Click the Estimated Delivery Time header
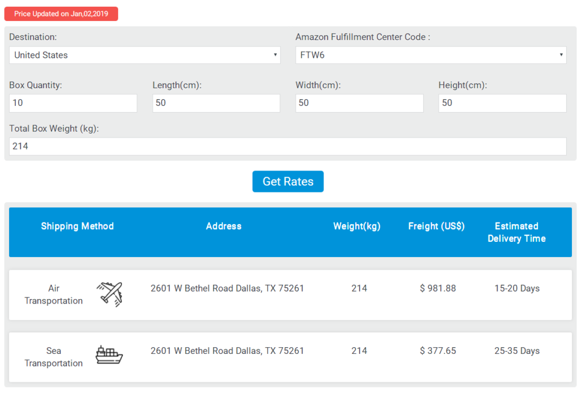The width and height of the screenshot is (581, 393). click(x=516, y=232)
